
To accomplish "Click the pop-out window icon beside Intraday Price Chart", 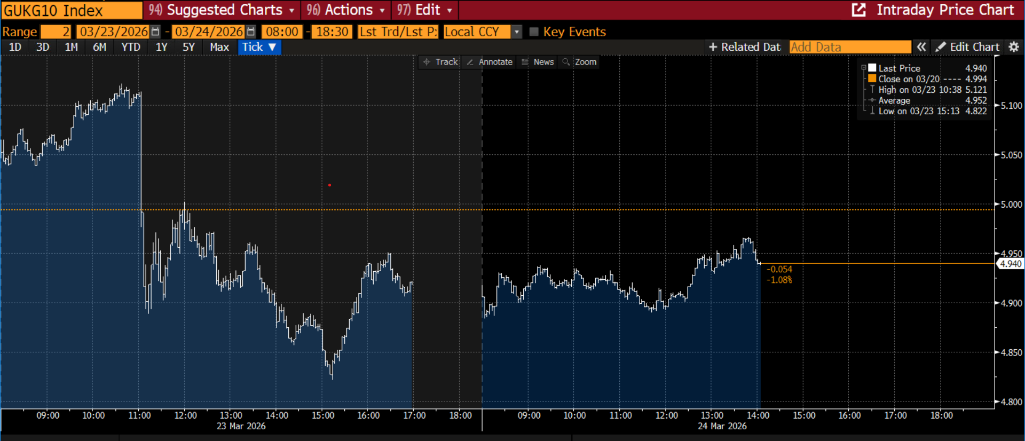I will 858,10.
